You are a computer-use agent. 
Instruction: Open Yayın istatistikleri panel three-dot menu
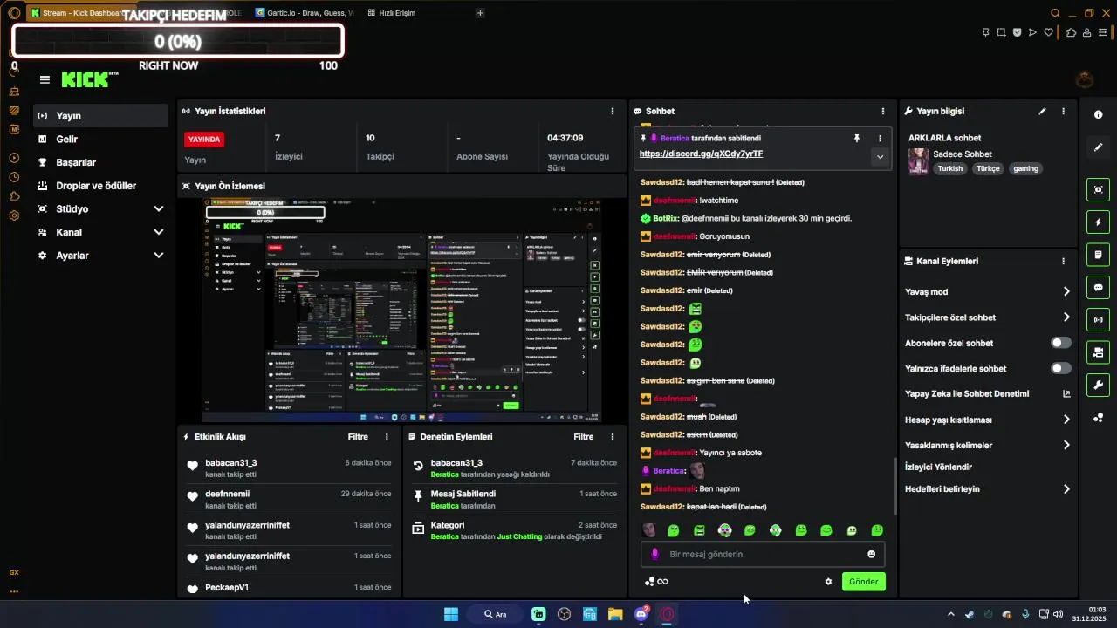(613, 111)
